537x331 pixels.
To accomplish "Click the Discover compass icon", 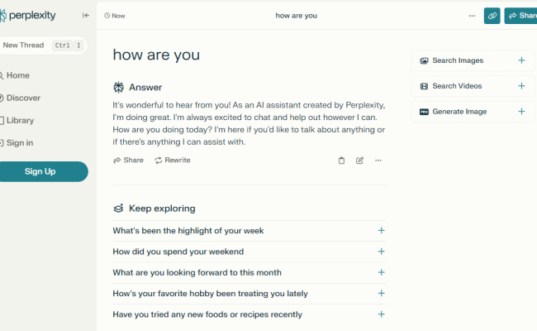I will pyautogui.click(x=2, y=98).
